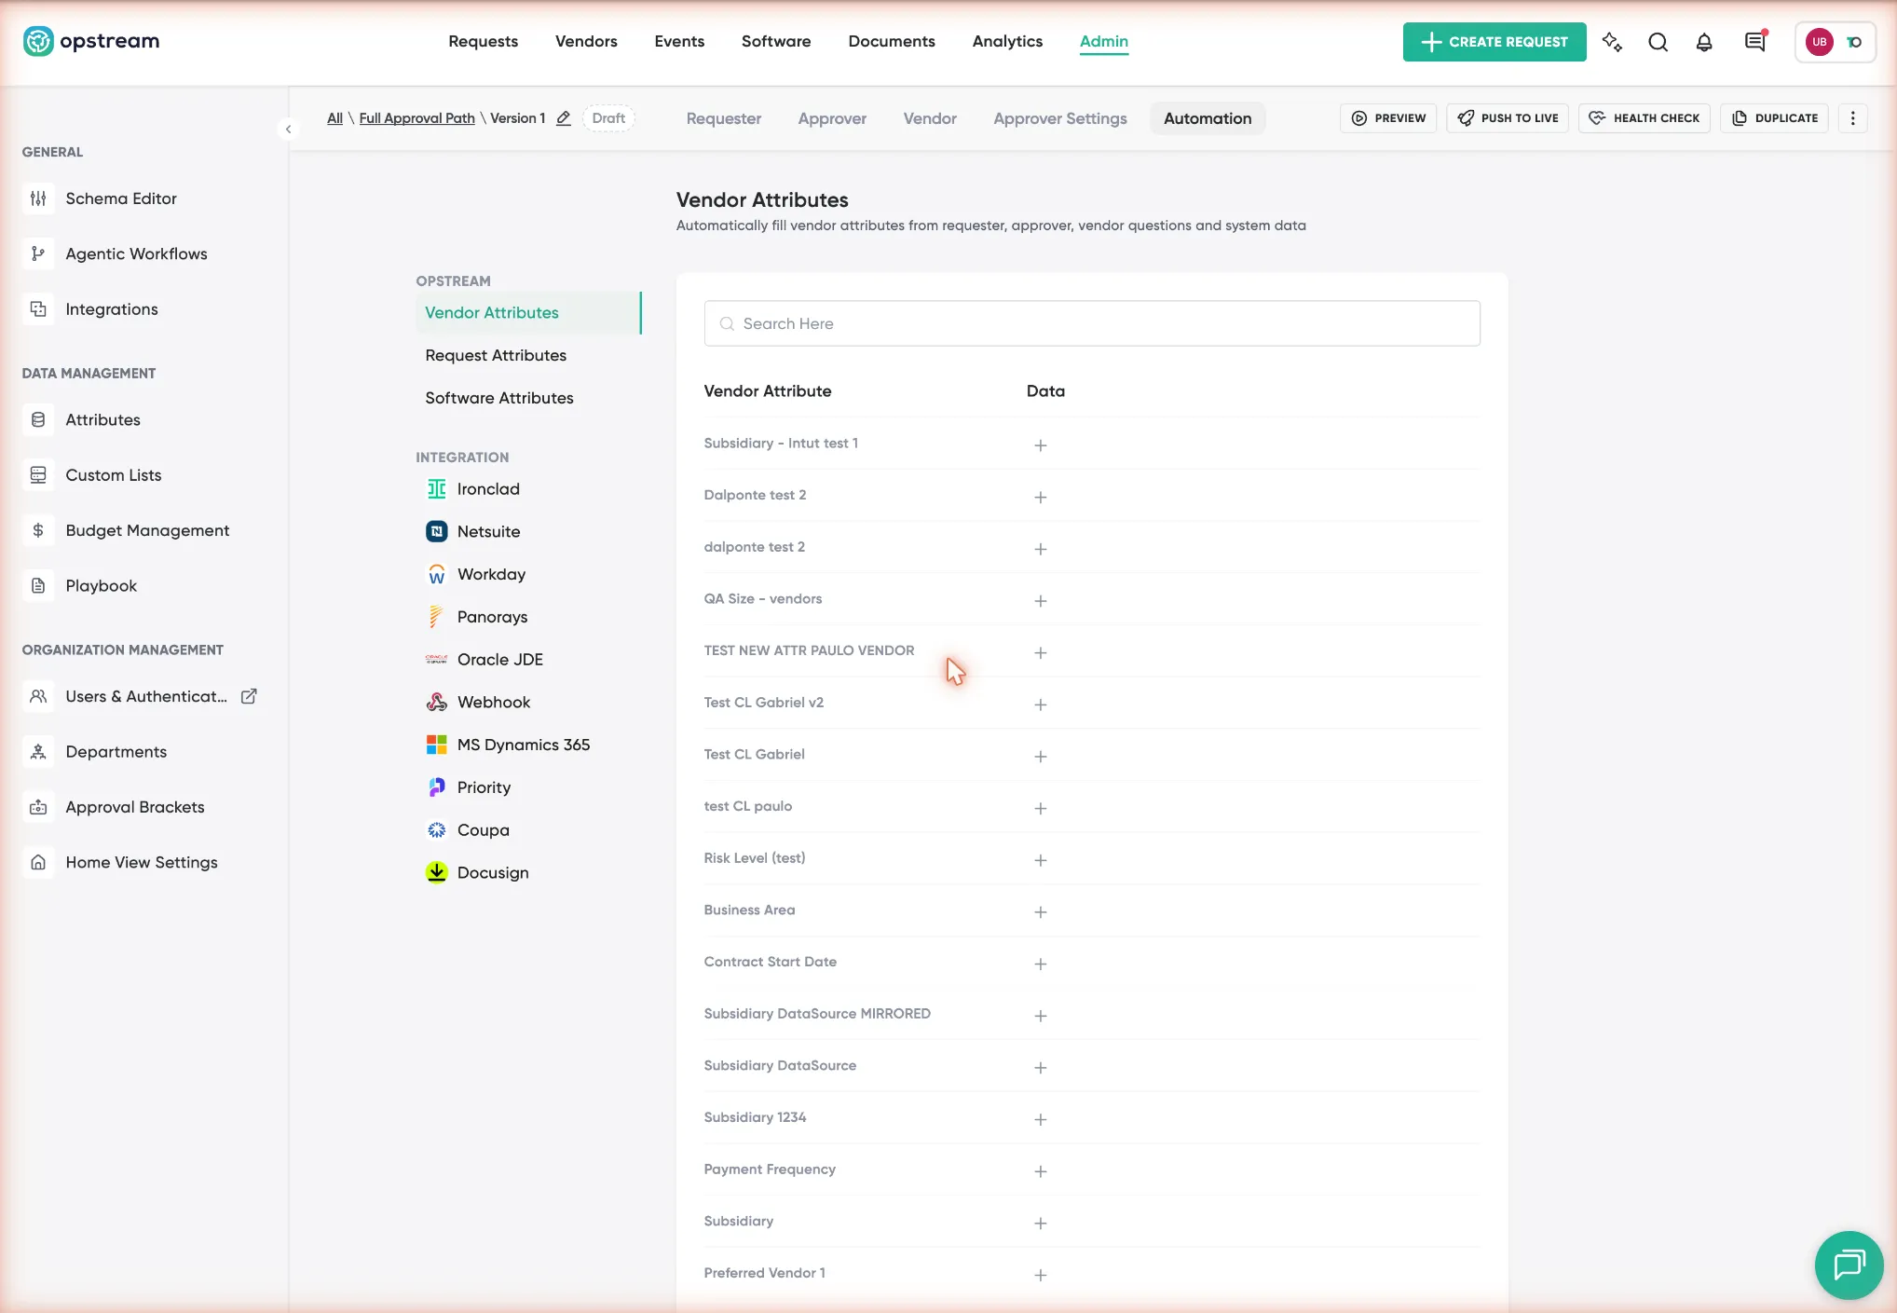Collapse the left sidebar with chevron
This screenshot has width=1897, height=1313.
(x=288, y=130)
